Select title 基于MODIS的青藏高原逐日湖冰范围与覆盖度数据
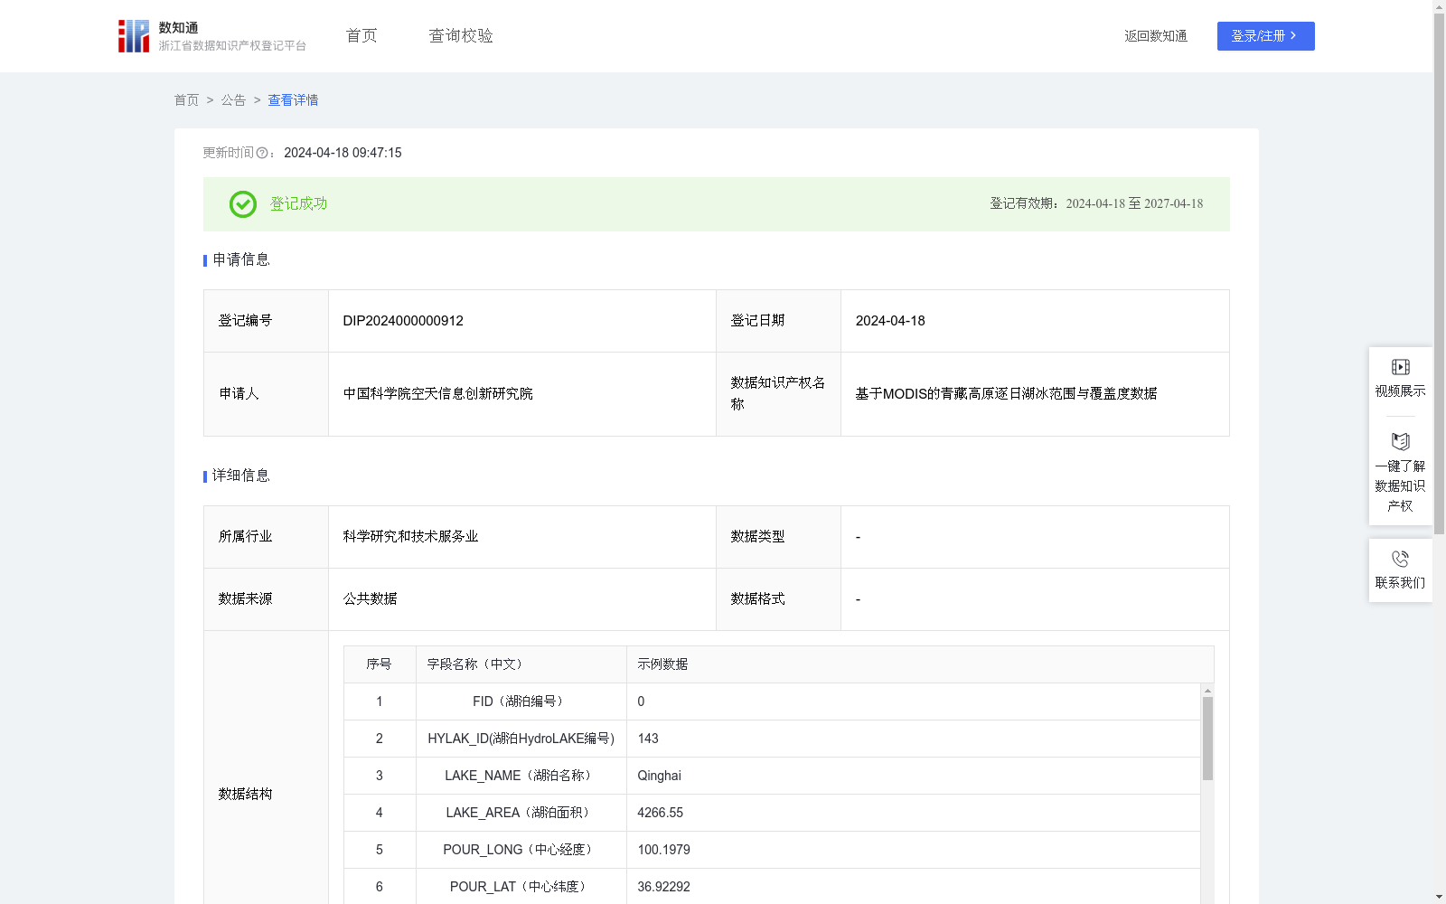Viewport: 1446px width, 904px height. click(1007, 394)
